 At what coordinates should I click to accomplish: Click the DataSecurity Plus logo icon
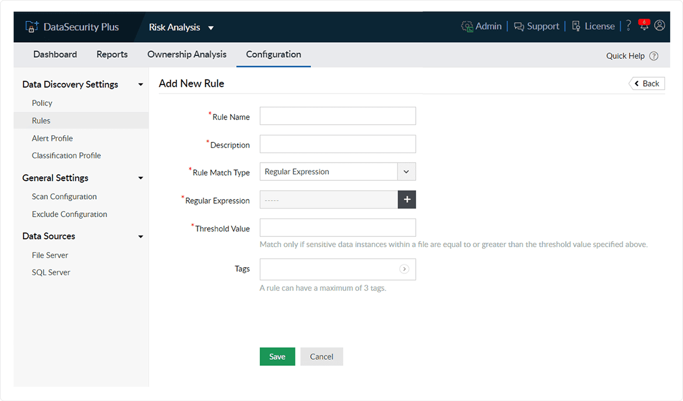pyautogui.click(x=32, y=27)
